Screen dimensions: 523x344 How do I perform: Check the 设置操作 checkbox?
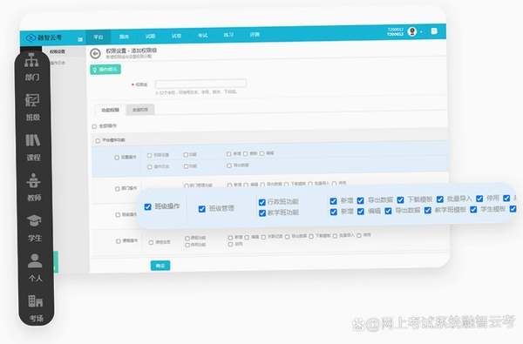click(117, 158)
